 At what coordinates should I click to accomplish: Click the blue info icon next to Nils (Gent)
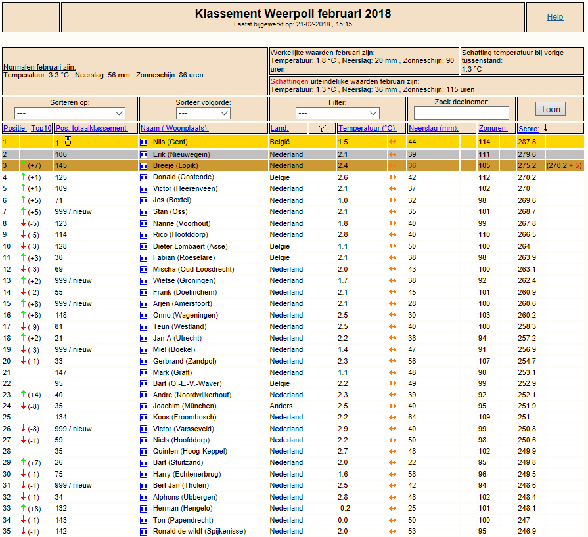coord(144,142)
